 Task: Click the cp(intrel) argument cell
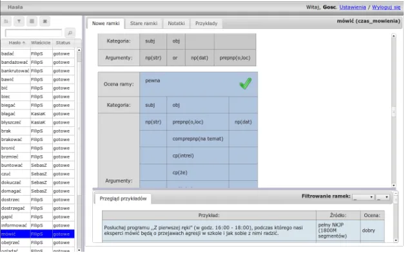(x=197, y=155)
